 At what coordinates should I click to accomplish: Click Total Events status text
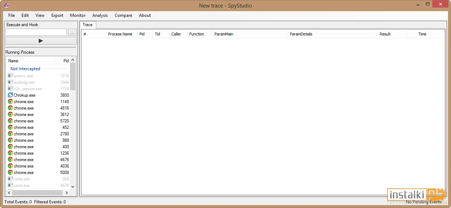(x=18, y=202)
